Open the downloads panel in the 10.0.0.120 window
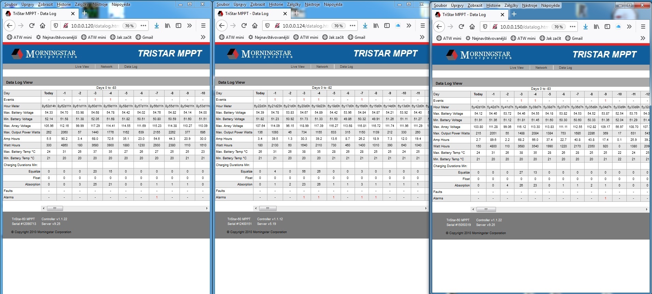Image resolution: width=652 pixels, height=294 pixels. click(157, 26)
